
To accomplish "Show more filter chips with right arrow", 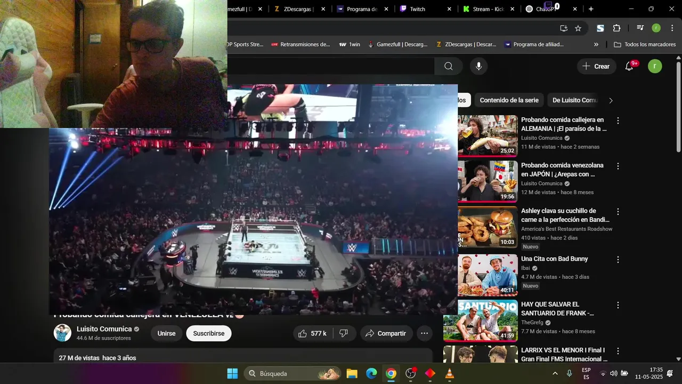I will (x=611, y=100).
